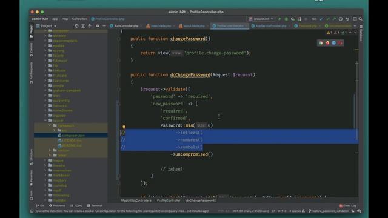Toggle the Database tool window on right edge
This screenshot has width=388, height=218.
361,33
